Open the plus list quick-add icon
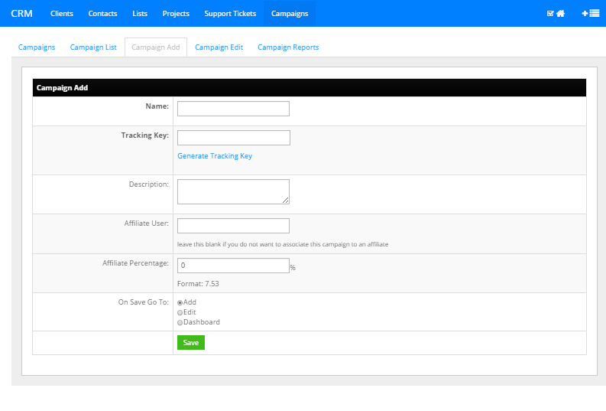The width and height of the screenshot is (606, 411). (591, 14)
